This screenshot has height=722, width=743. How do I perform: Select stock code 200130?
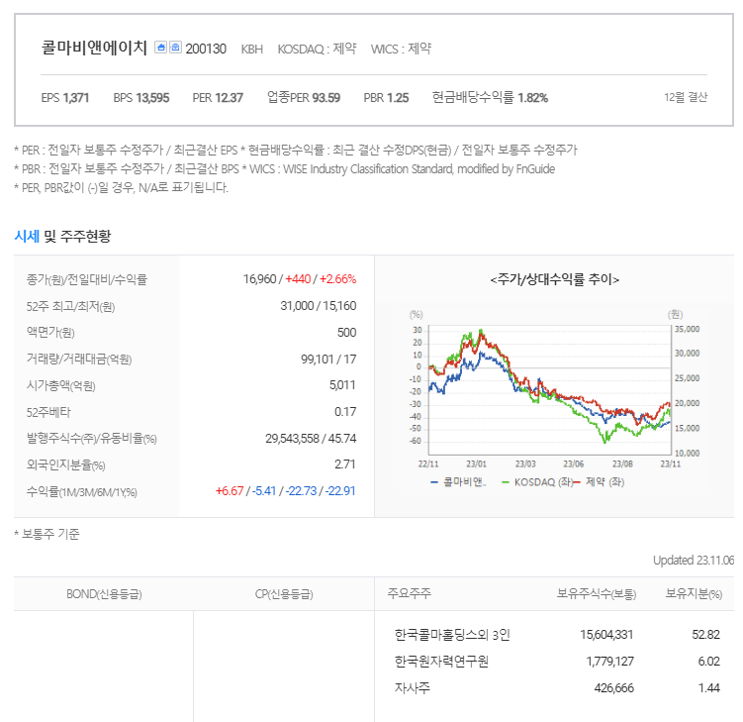[206, 49]
